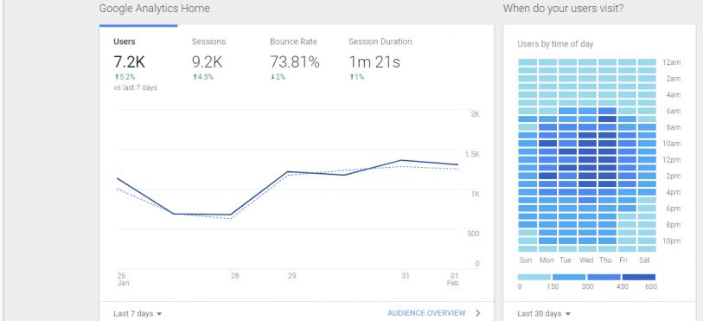Click the Sat column label in heatmap
Viewport: 703px width, 321px height.
click(644, 260)
